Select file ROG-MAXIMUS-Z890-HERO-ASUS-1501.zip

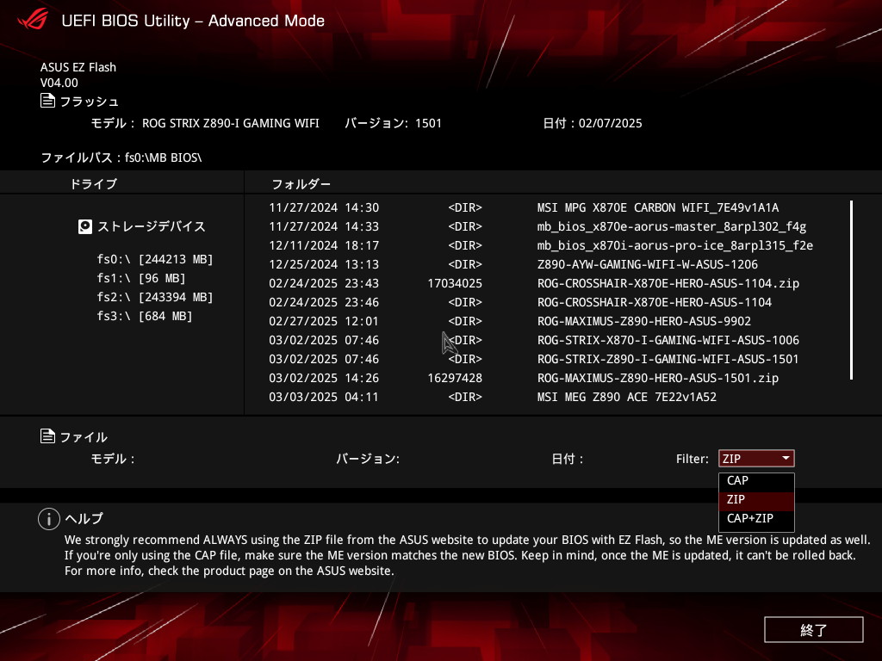(658, 379)
